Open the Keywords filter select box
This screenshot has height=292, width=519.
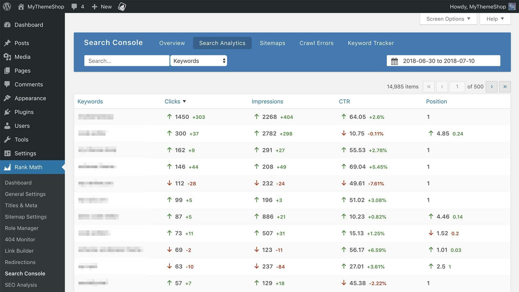click(199, 61)
